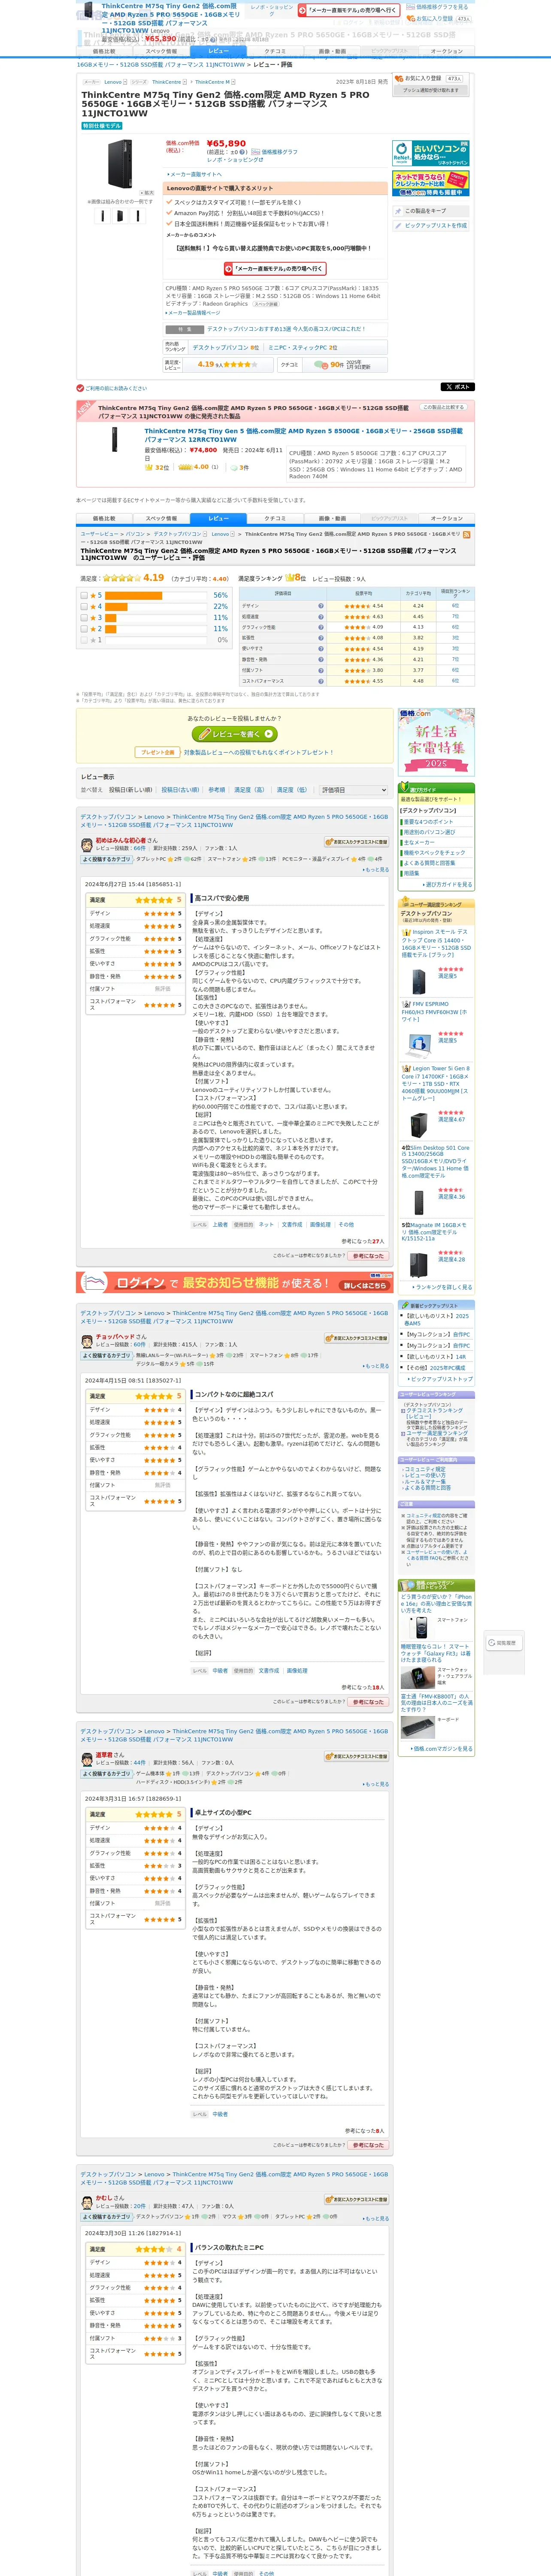551x2576 pixels.
Task: Open avatar of reviewer 初めはみんな初心者
Action: click(x=87, y=845)
